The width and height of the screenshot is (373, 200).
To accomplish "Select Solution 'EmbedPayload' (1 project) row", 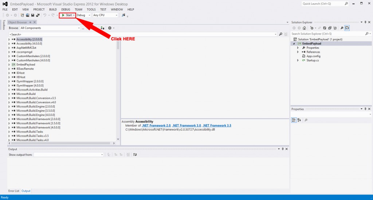I will pyautogui.click(x=320, y=39).
